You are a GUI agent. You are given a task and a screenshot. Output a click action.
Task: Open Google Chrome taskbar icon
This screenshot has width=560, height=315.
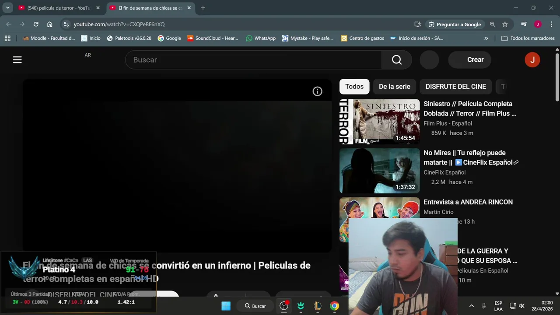click(334, 306)
